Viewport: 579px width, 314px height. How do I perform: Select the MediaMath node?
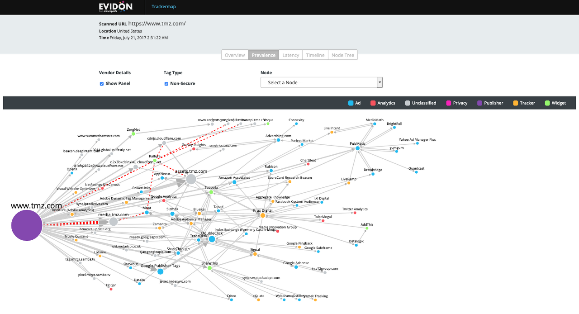click(x=375, y=124)
